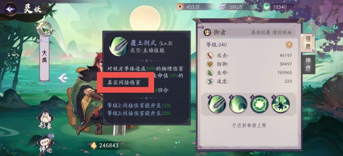
Task: Click the 御者 class emblem
Action: click(207, 33)
